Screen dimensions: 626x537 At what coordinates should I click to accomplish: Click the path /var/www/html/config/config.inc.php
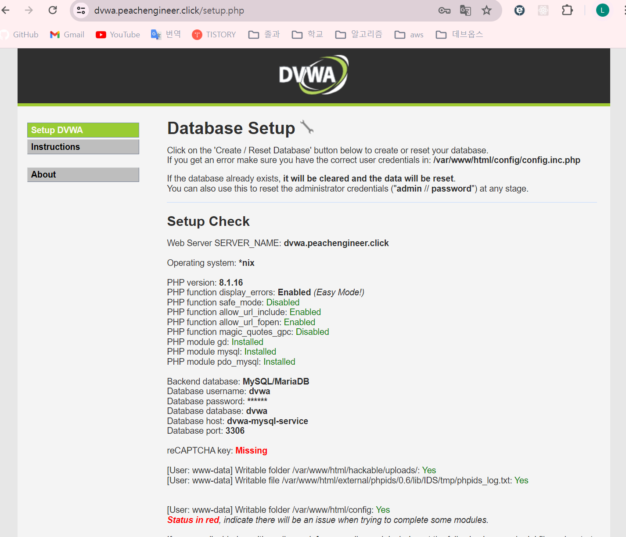click(x=507, y=160)
